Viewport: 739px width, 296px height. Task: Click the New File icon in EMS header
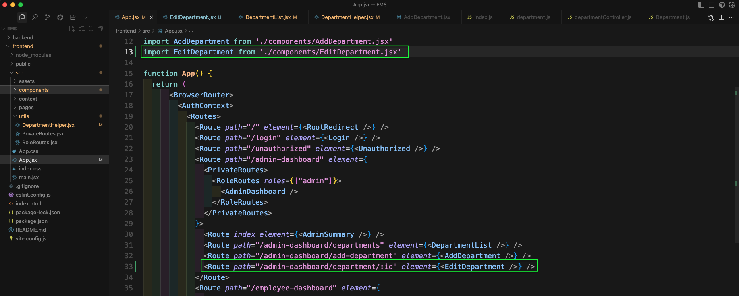[x=72, y=29]
